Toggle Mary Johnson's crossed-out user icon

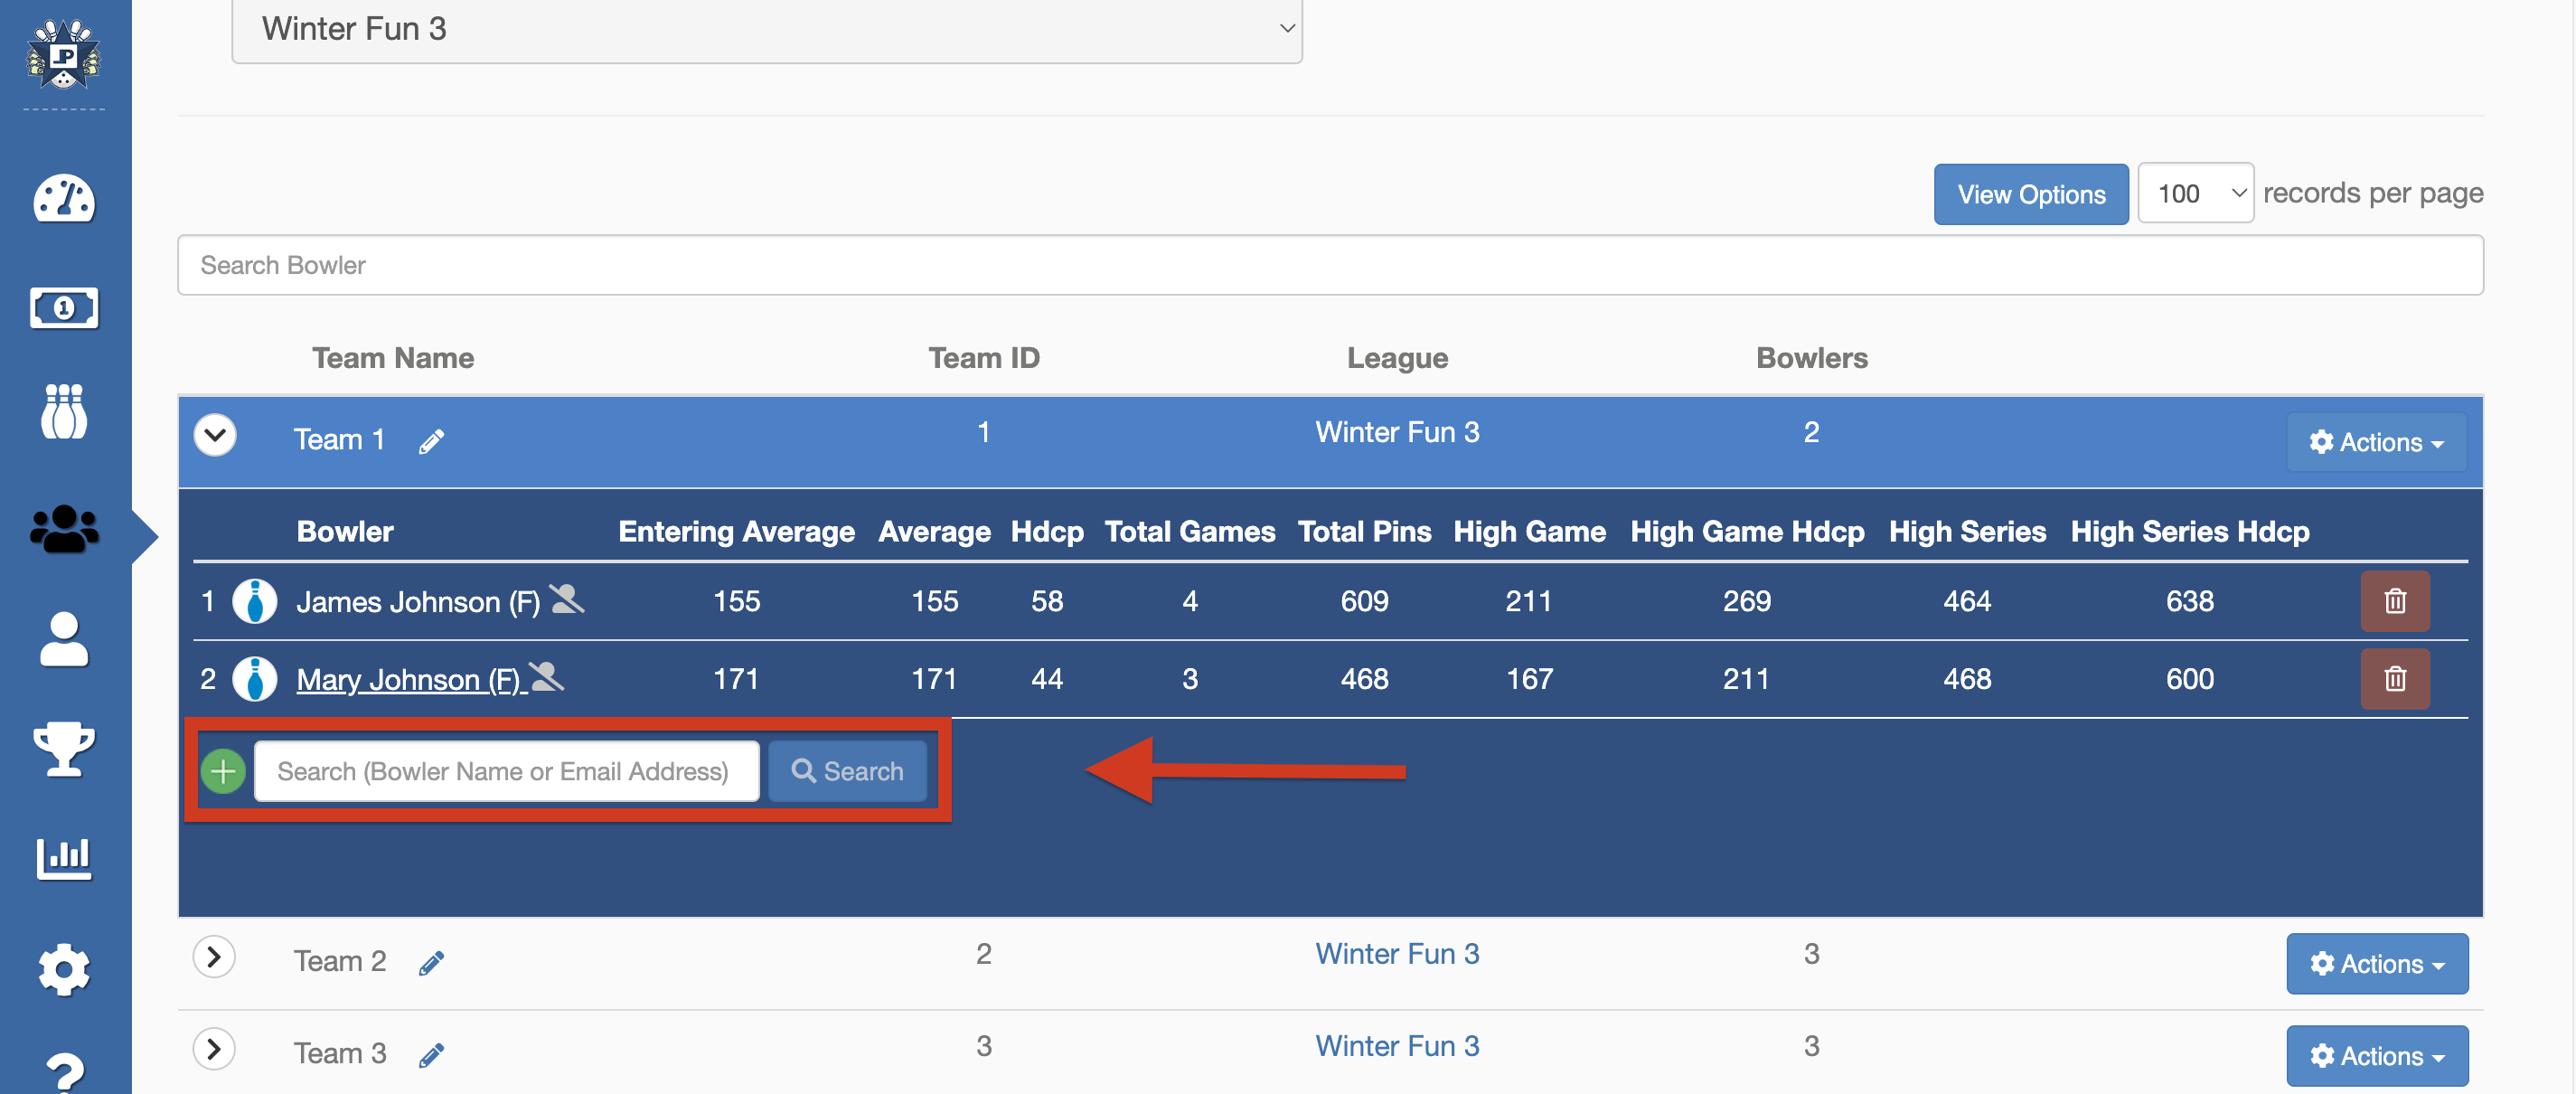click(546, 677)
